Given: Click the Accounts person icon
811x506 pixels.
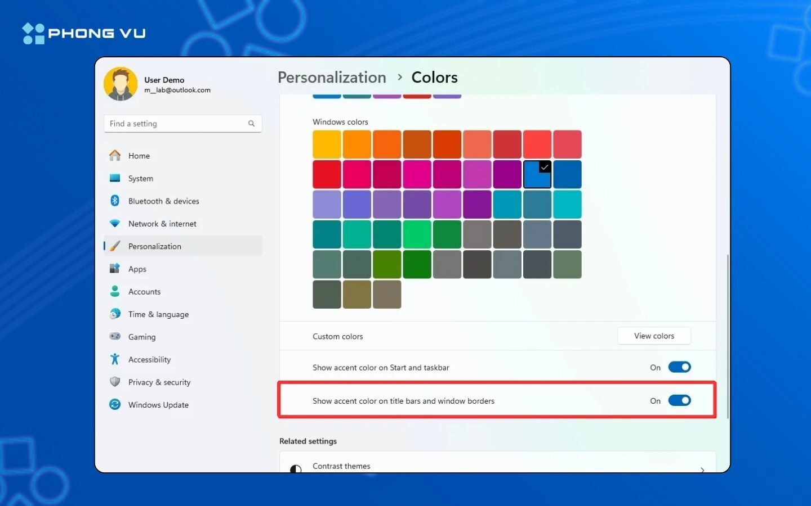Looking at the screenshot, I should point(115,291).
